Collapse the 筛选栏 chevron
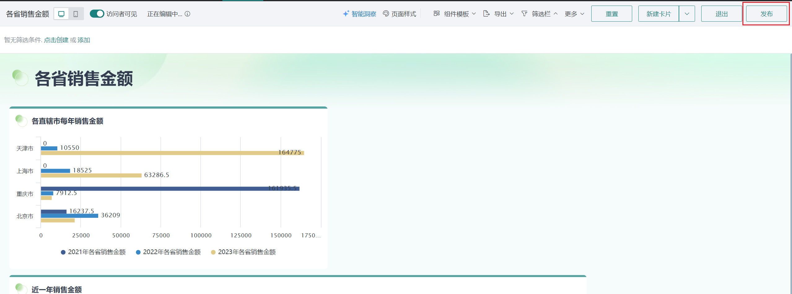The height and width of the screenshot is (294, 792). point(556,14)
